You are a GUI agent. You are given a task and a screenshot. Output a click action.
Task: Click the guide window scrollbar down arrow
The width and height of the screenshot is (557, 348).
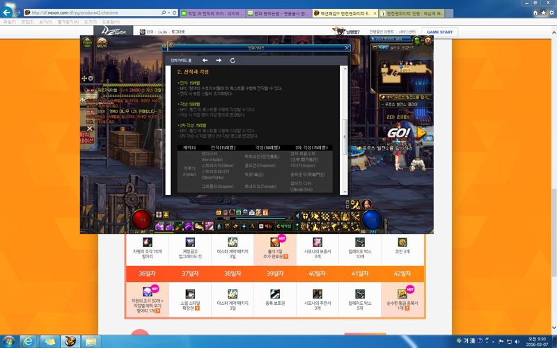point(344,192)
